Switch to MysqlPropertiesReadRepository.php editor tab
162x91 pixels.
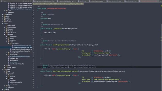click(44, 1)
